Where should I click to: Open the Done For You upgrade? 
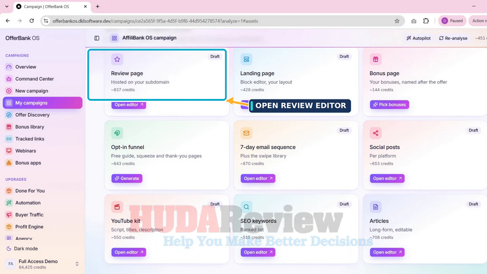point(42,191)
